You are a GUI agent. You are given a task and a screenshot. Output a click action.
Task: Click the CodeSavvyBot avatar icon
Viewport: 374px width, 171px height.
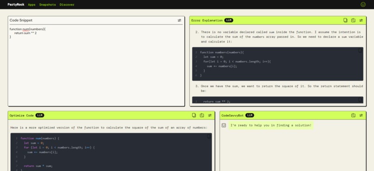[224, 125]
